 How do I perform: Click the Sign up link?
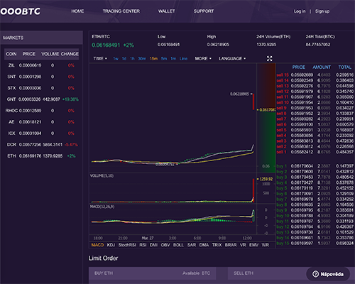(x=322, y=11)
